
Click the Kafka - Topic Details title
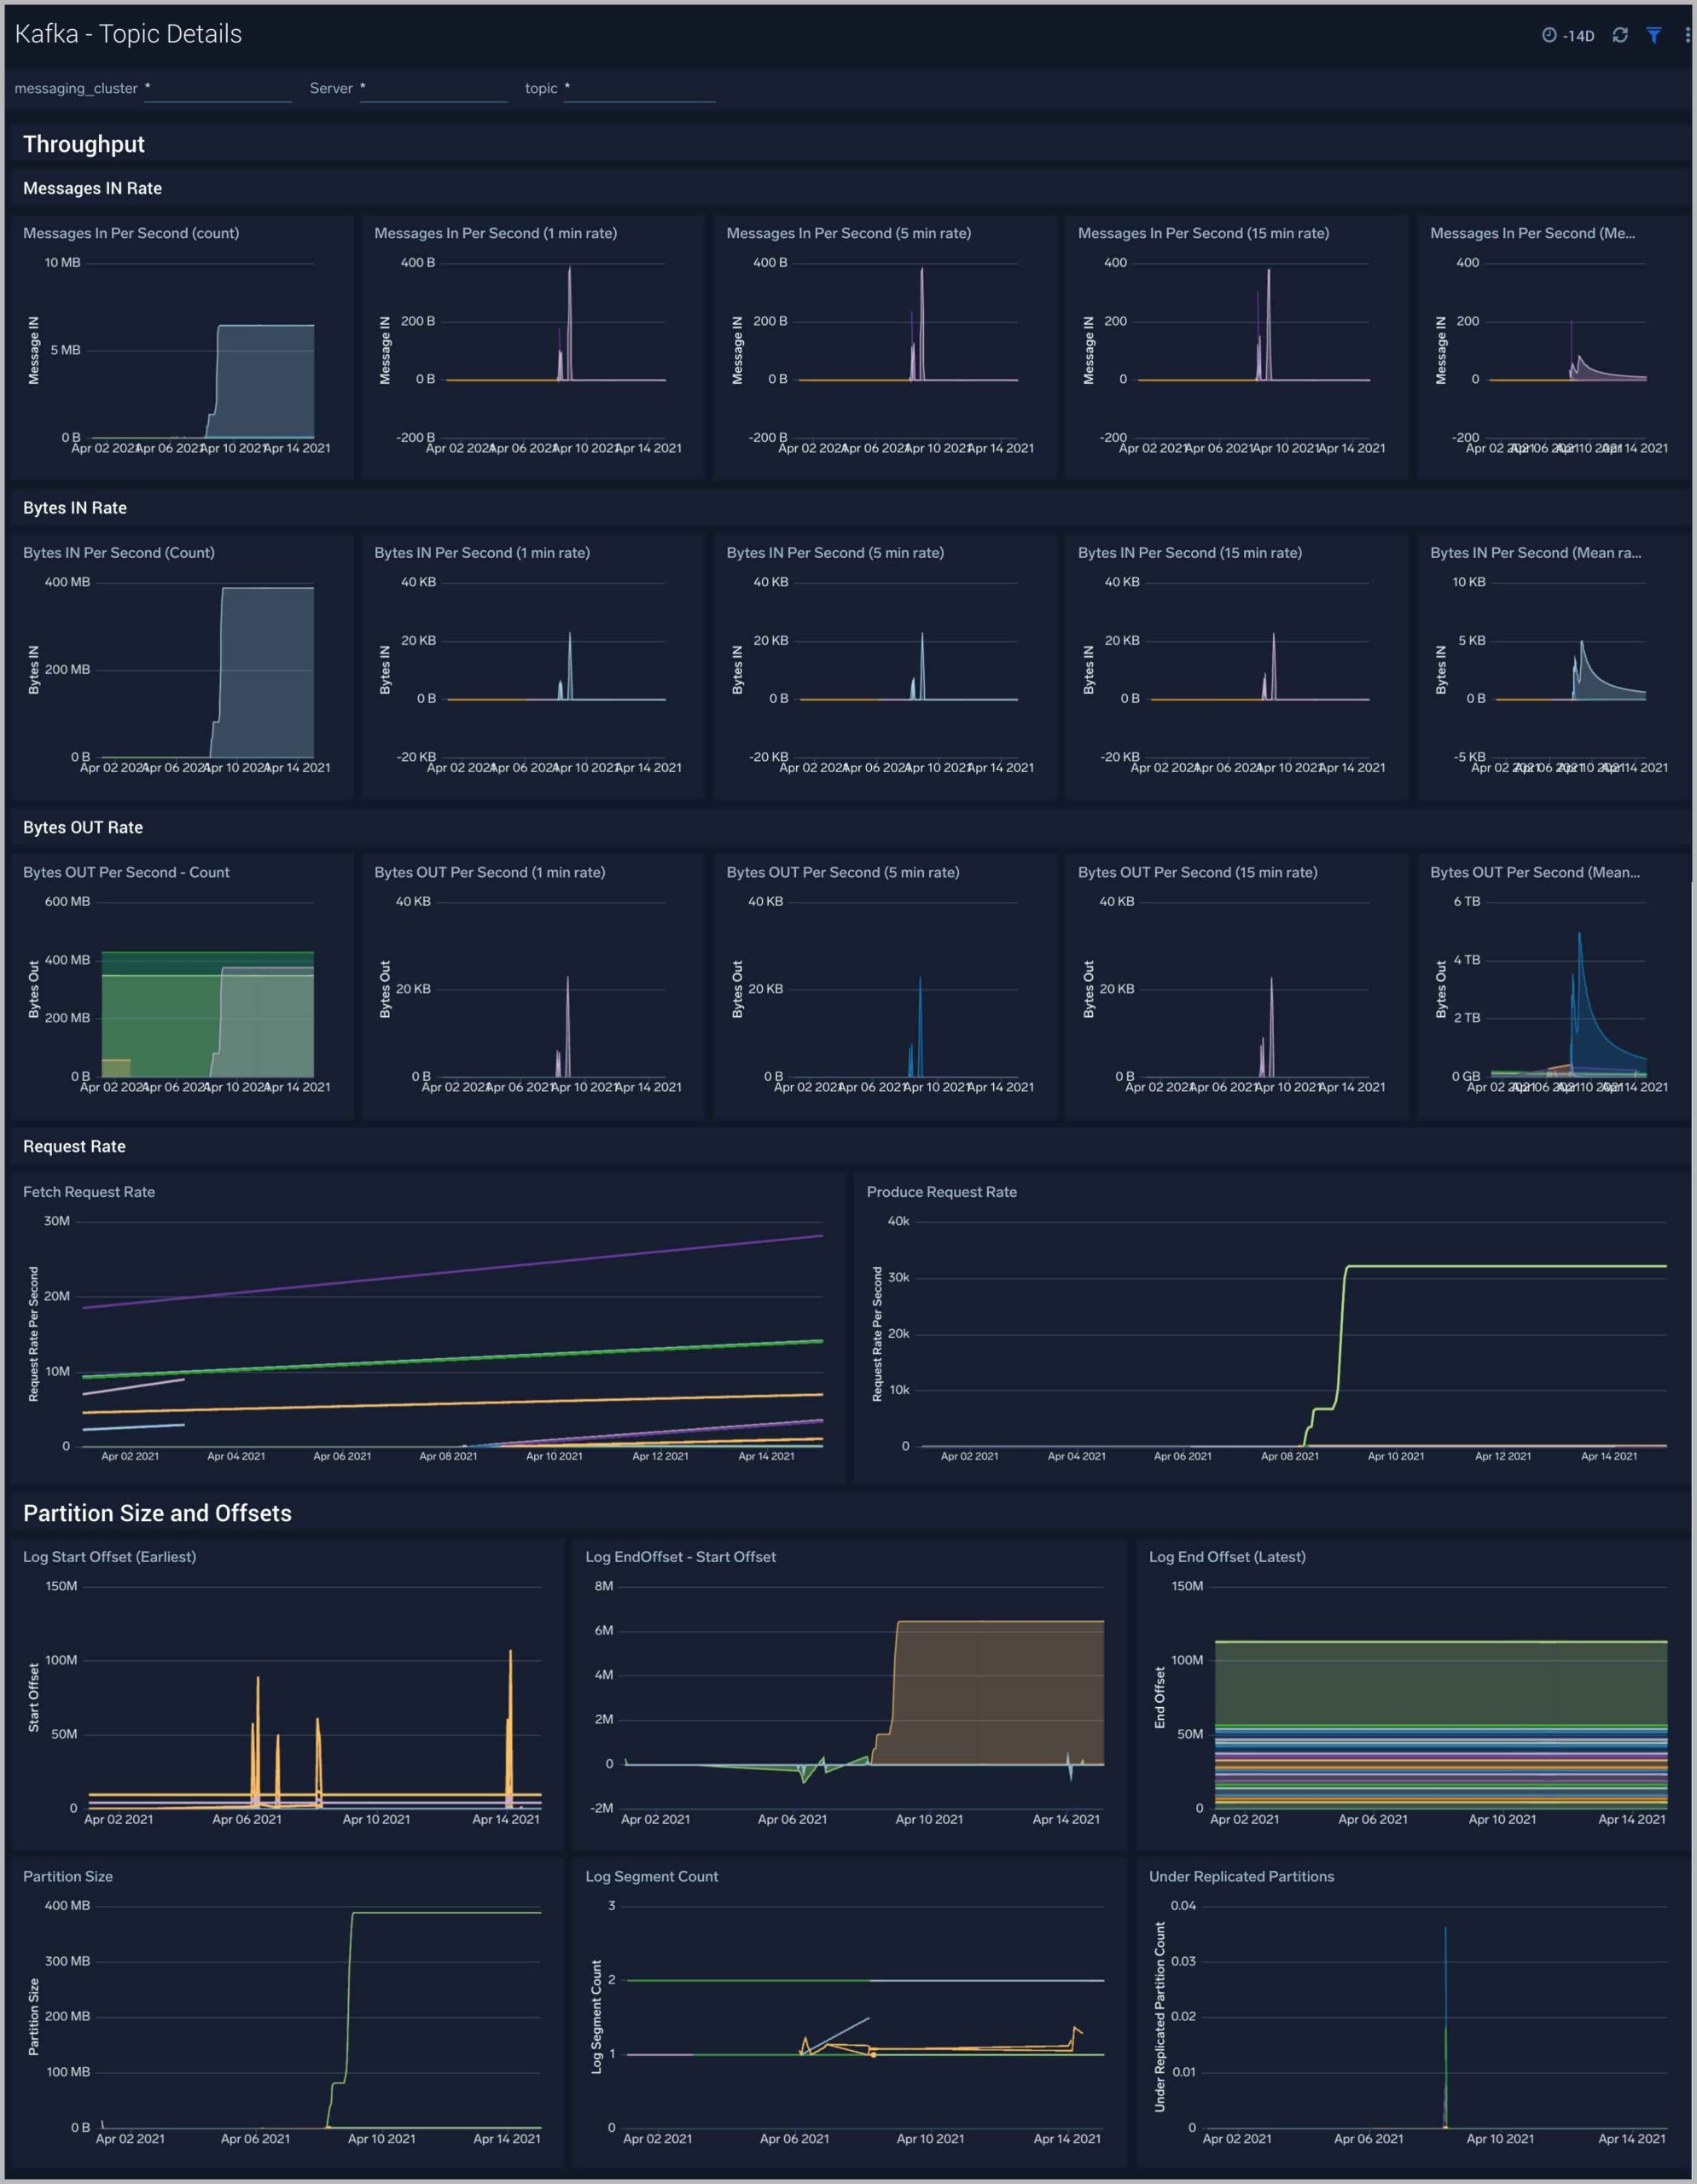128,34
